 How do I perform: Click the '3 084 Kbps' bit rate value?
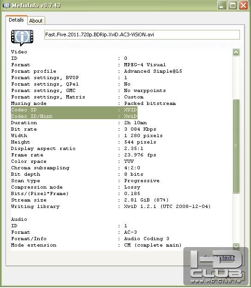tap(140, 129)
